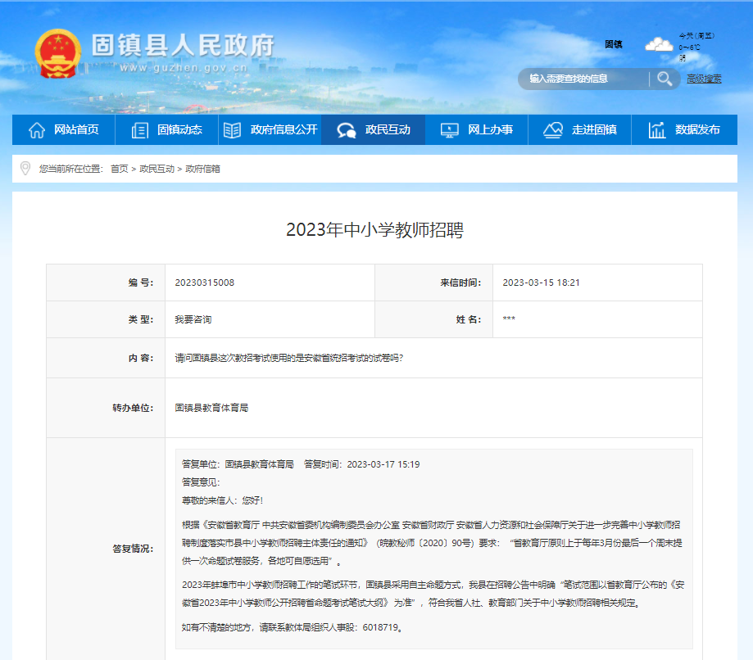Go to 走进固镇 section
Image resolution: width=753 pixels, height=660 pixels.
[x=594, y=130]
